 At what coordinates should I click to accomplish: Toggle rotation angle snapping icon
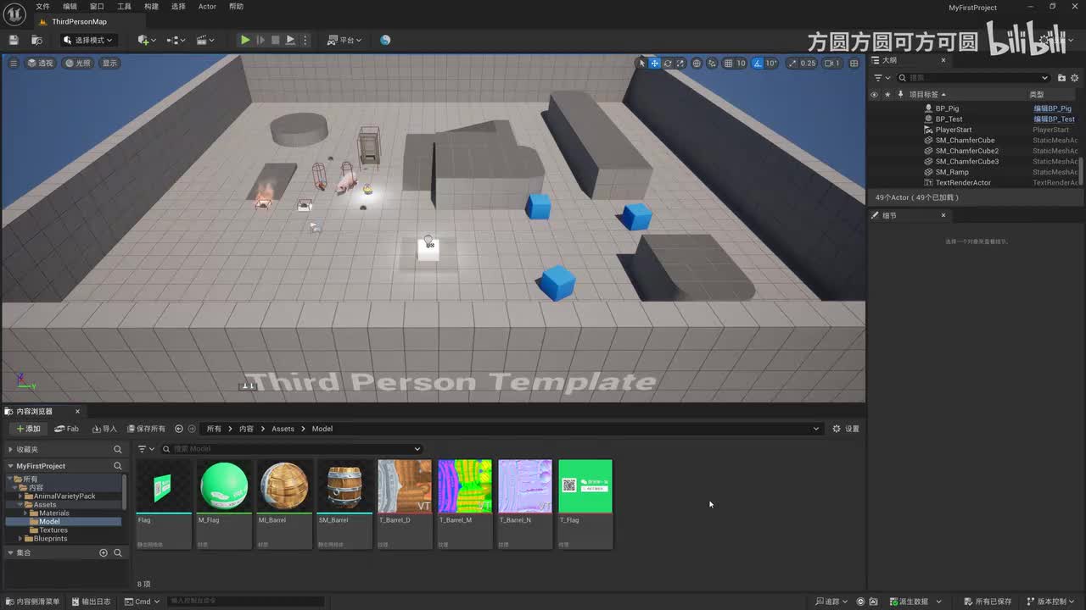[x=758, y=63]
